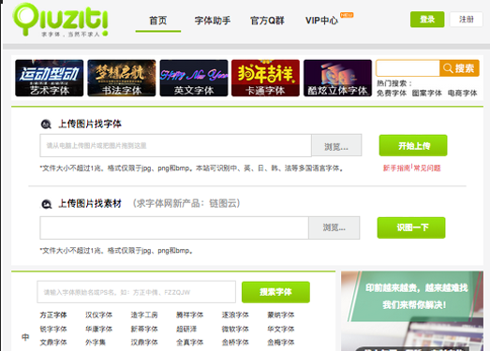The width and height of the screenshot is (490, 351).
Task: Click the orange 搜索 button
Action: tap(459, 68)
